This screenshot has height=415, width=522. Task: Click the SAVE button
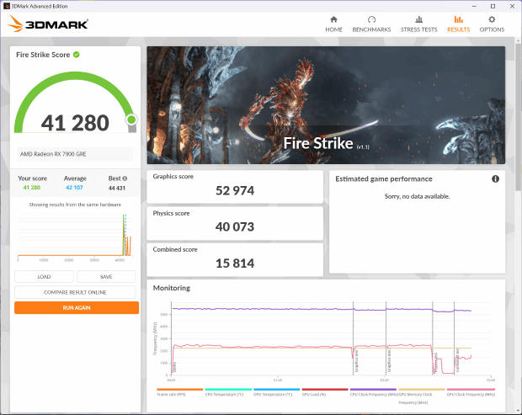pyautogui.click(x=106, y=277)
